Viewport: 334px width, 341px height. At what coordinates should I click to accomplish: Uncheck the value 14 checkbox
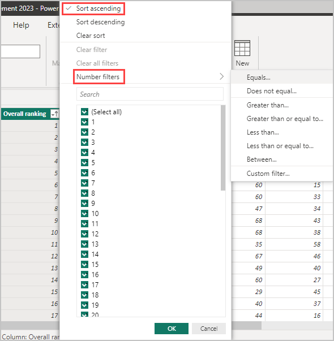click(84, 254)
